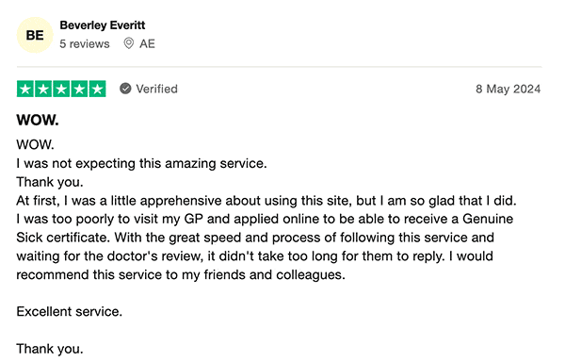The width and height of the screenshot is (565, 362).
Task: Click the first green rating star
Action: (x=25, y=89)
